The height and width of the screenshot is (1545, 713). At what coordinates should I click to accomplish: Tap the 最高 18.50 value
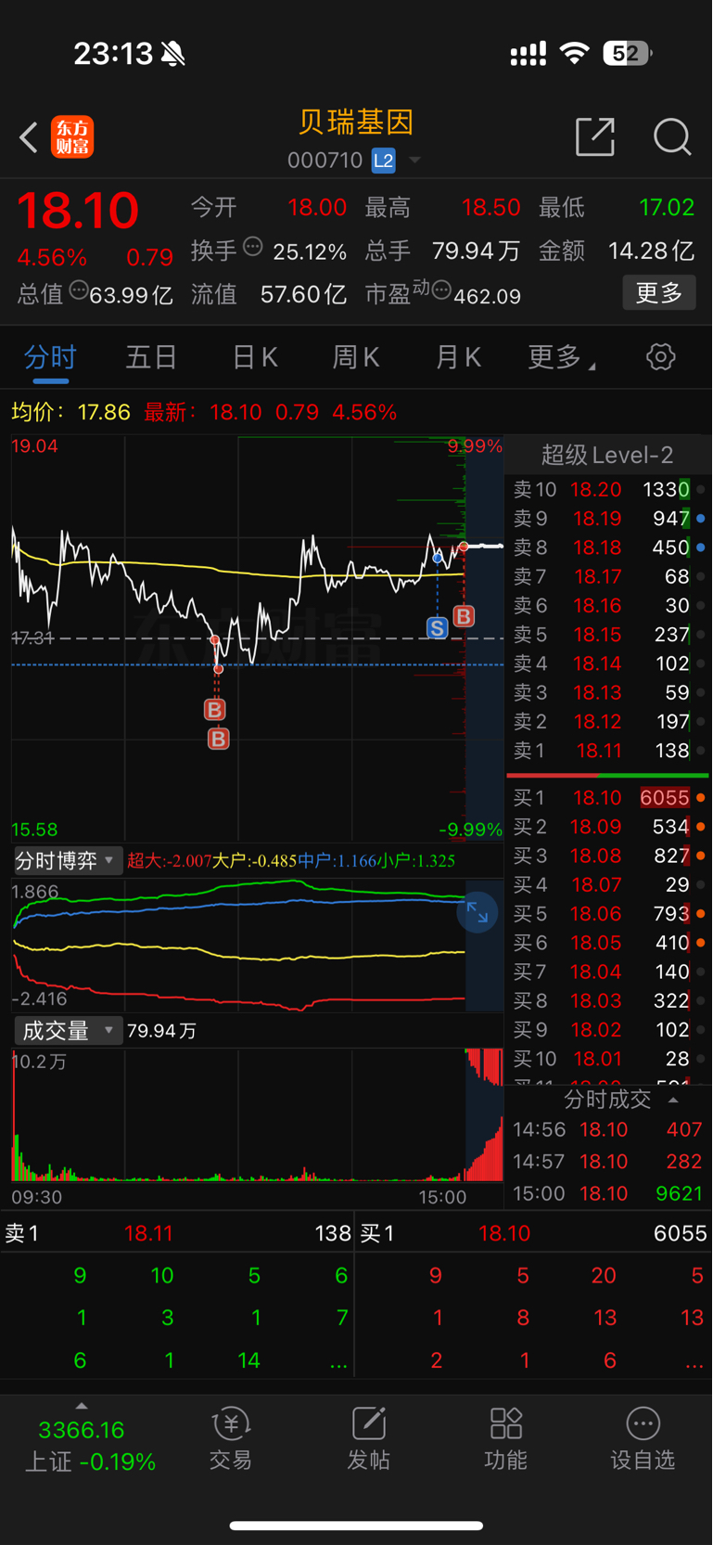click(490, 207)
